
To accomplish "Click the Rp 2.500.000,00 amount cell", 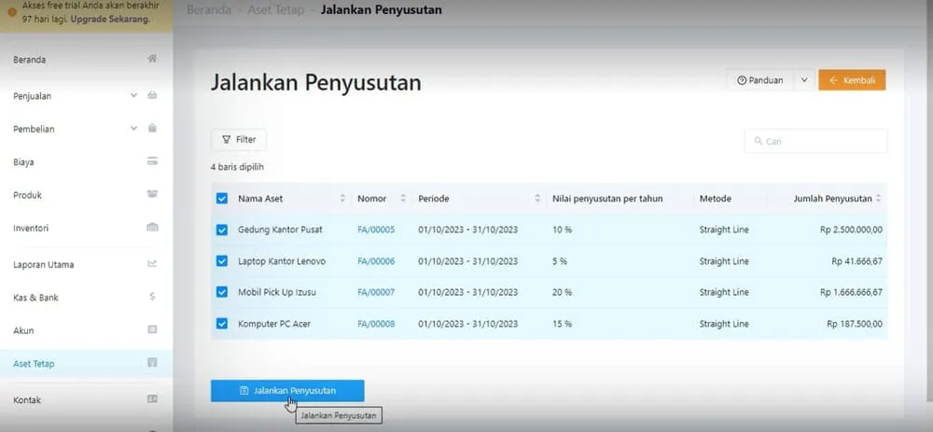I will click(x=851, y=230).
